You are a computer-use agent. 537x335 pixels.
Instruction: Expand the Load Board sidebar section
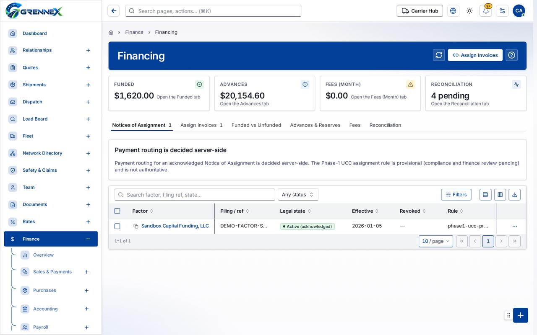click(x=88, y=119)
